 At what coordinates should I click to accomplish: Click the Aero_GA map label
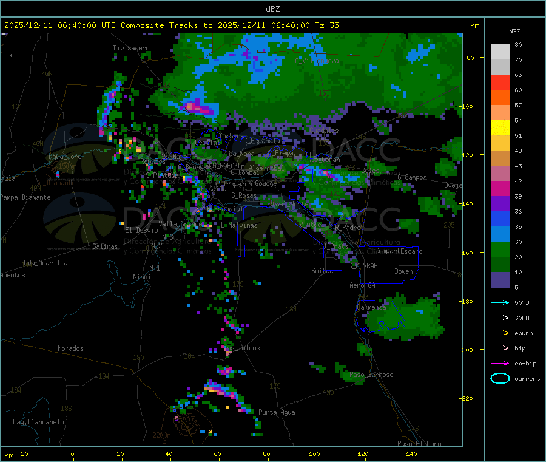coord(363,285)
